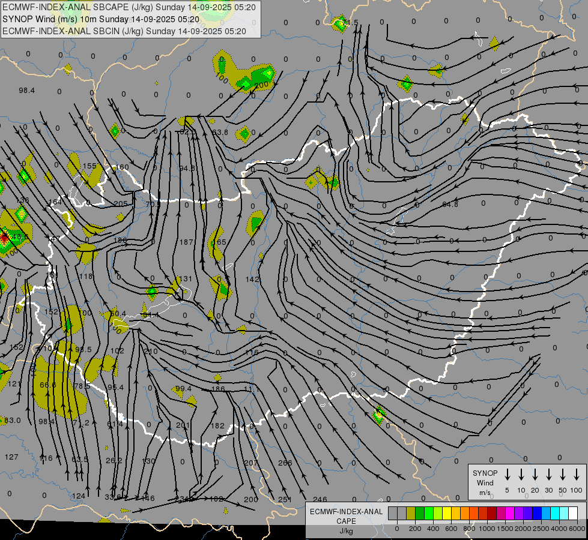Click the map value 99.4
The width and height of the screenshot is (588, 540).
click(183, 388)
